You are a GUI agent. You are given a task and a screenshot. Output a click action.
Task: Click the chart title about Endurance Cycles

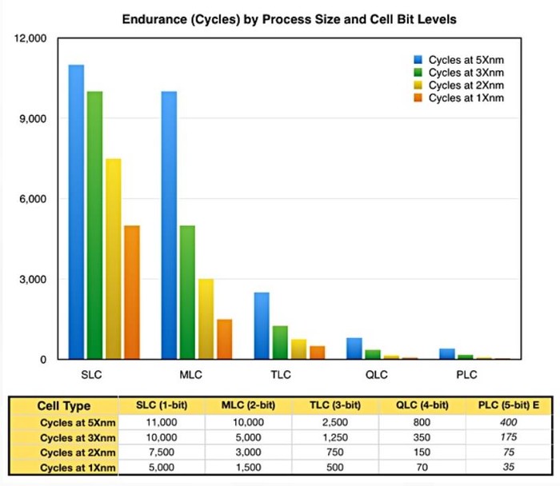[280, 17]
